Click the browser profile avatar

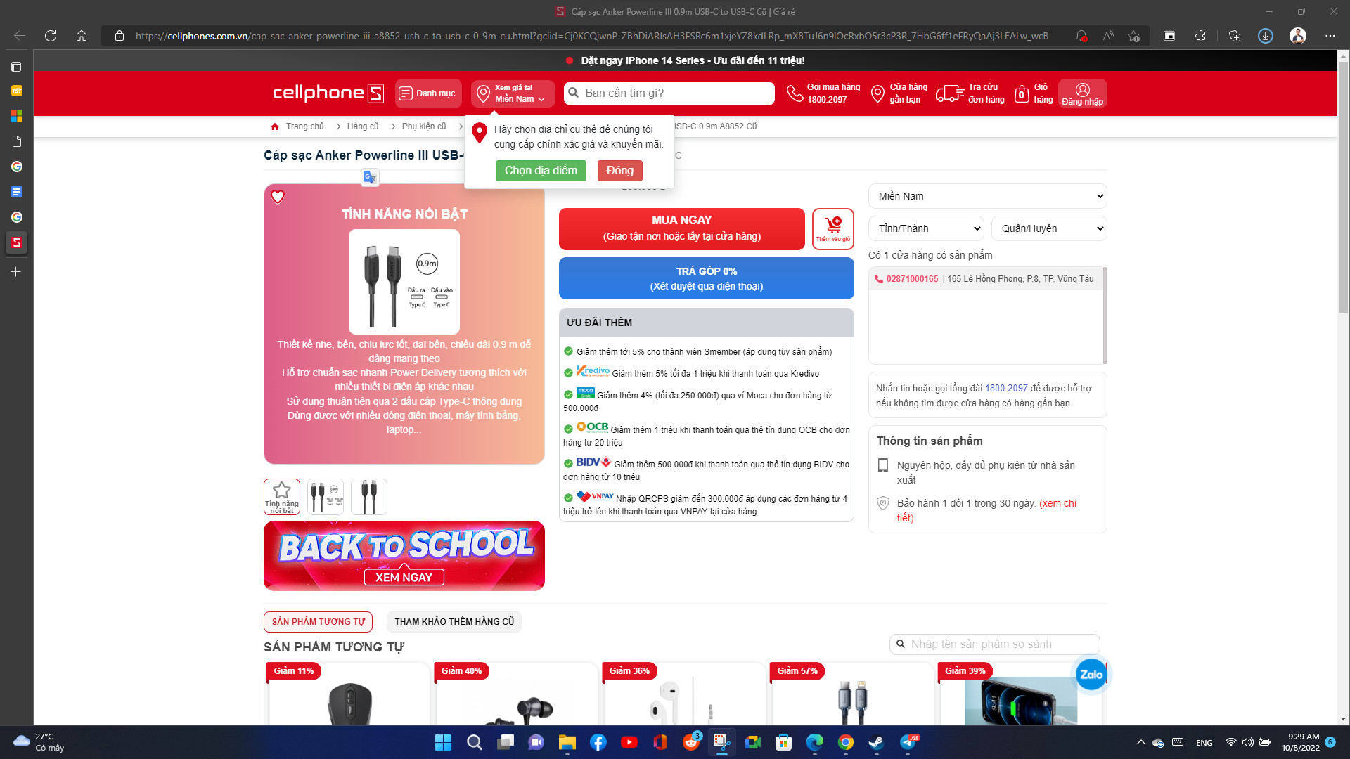point(1297,36)
